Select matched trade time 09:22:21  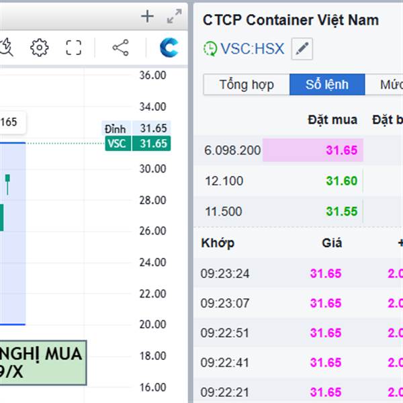[x=225, y=392]
